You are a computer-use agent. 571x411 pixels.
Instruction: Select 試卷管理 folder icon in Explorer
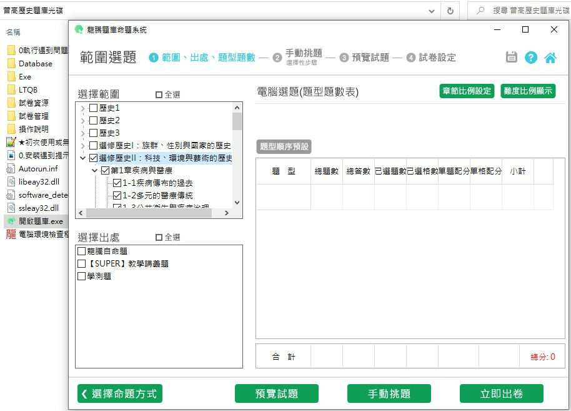click(x=11, y=116)
